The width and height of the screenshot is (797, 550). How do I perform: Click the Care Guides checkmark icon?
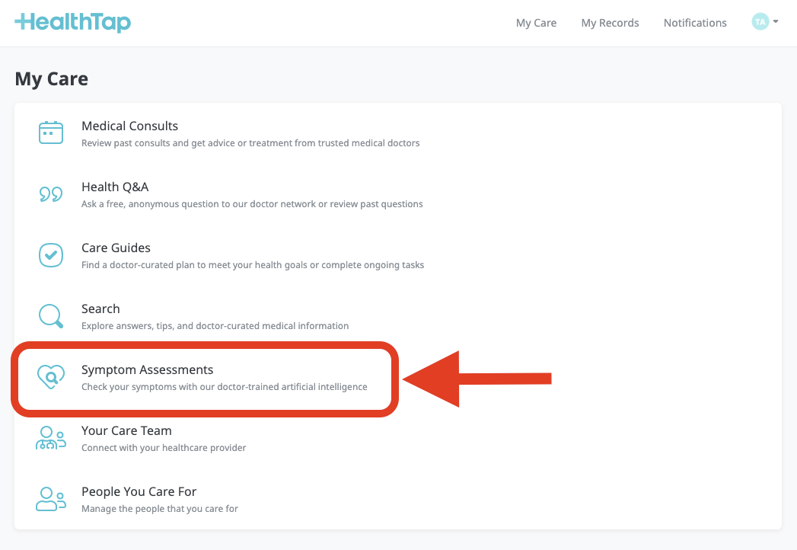pos(51,255)
